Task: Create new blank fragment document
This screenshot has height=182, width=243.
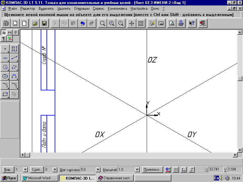Action: pyautogui.click(x=24, y=23)
